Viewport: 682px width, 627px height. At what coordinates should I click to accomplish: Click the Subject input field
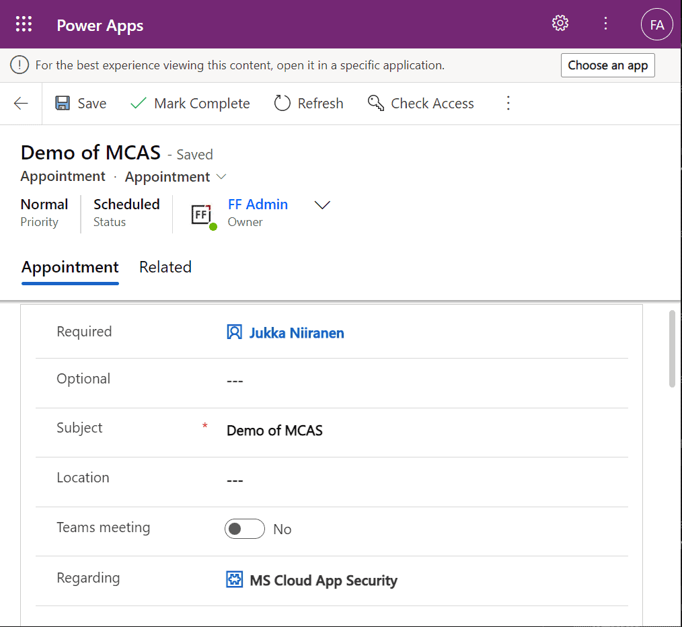coord(424,431)
